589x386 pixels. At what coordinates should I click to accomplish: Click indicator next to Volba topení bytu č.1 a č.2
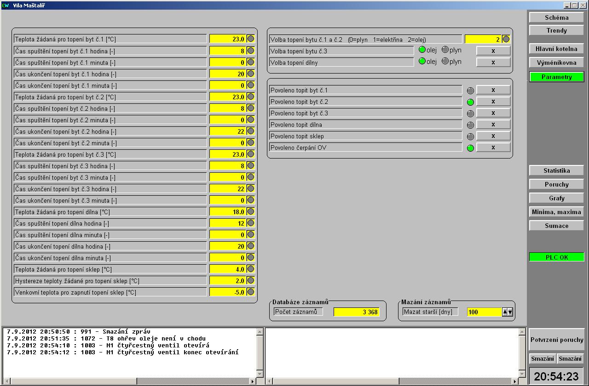(x=506, y=40)
